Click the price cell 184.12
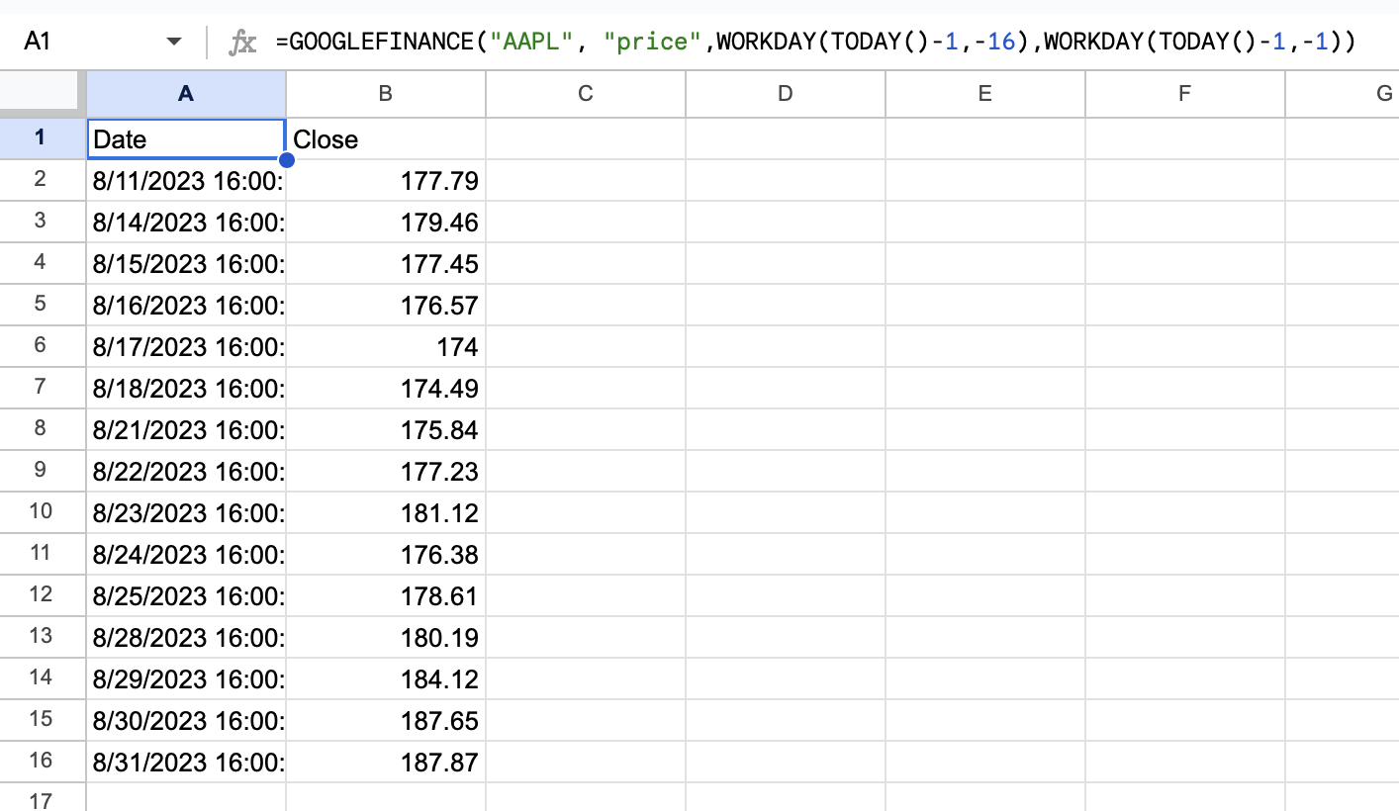 pos(386,678)
